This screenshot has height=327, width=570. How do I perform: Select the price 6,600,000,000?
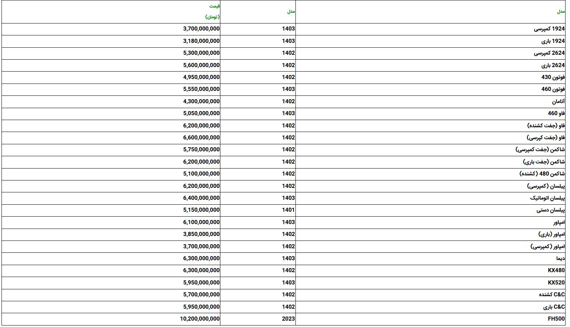[201, 138]
